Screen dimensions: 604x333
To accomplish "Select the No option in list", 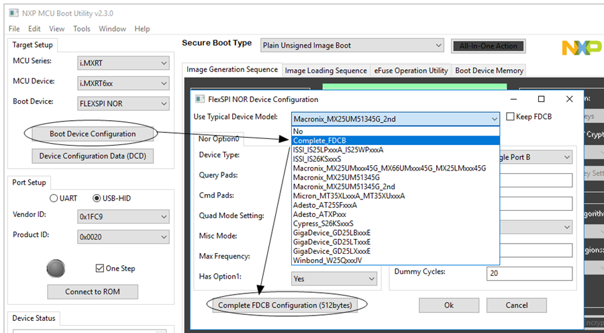I will point(395,132).
